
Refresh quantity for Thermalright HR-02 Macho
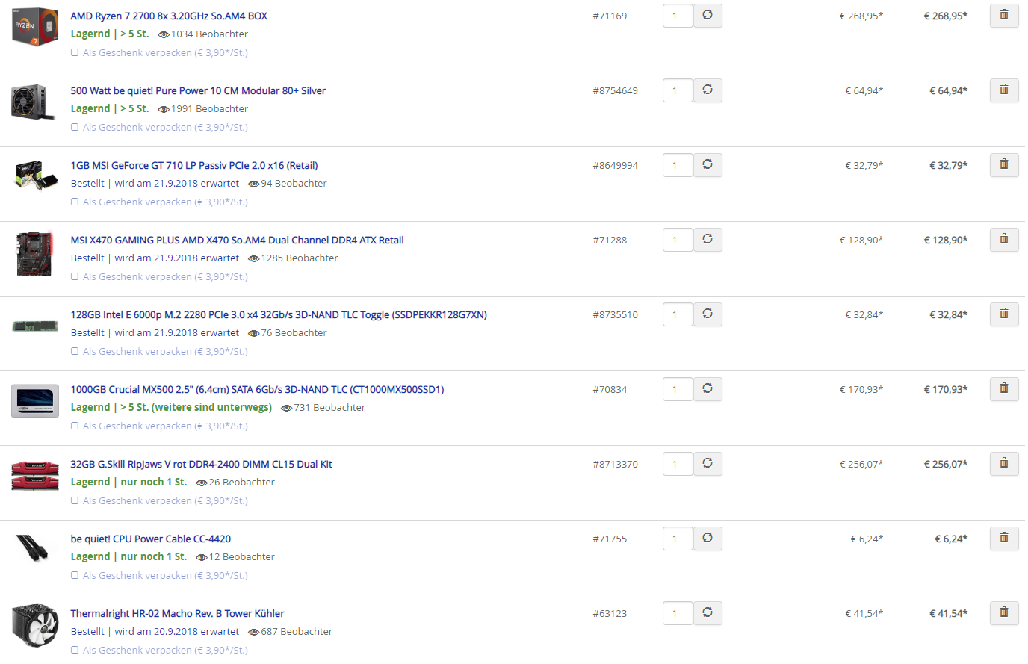tap(707, 613)
